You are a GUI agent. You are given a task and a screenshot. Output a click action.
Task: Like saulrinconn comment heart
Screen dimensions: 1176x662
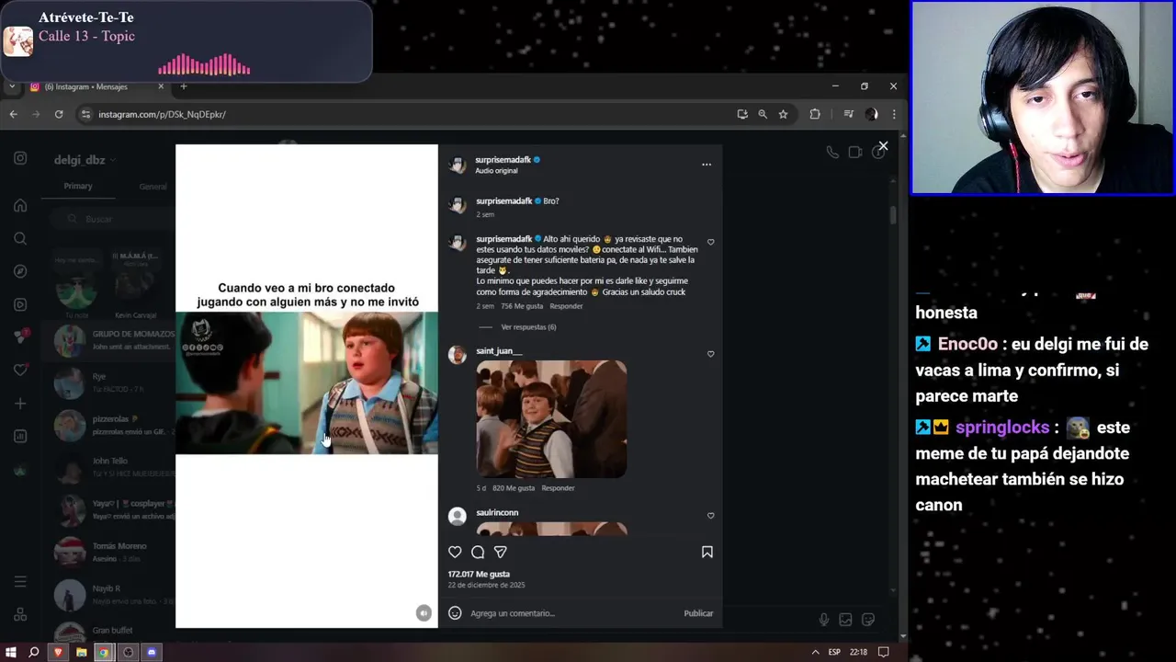pyautogui.click(x=710, y=516)
